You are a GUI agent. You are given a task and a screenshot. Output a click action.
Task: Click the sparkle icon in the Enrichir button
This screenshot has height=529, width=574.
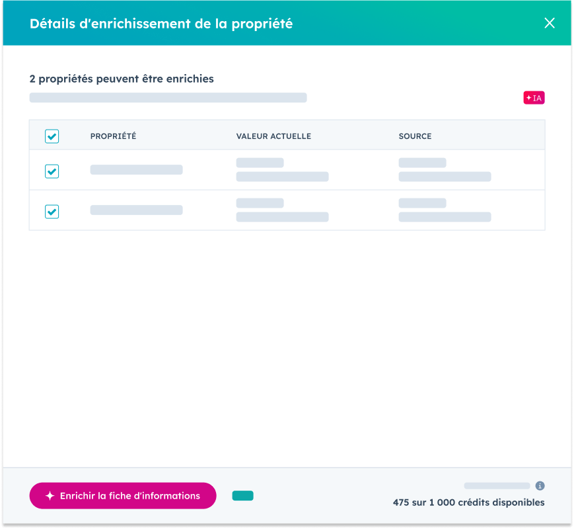tap(50, 496)
